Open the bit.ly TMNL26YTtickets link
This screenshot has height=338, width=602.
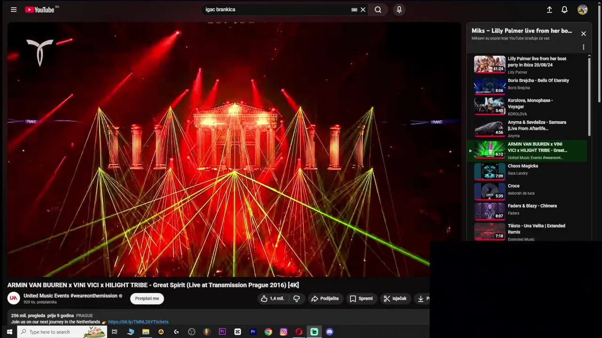(x=138, y=322)
